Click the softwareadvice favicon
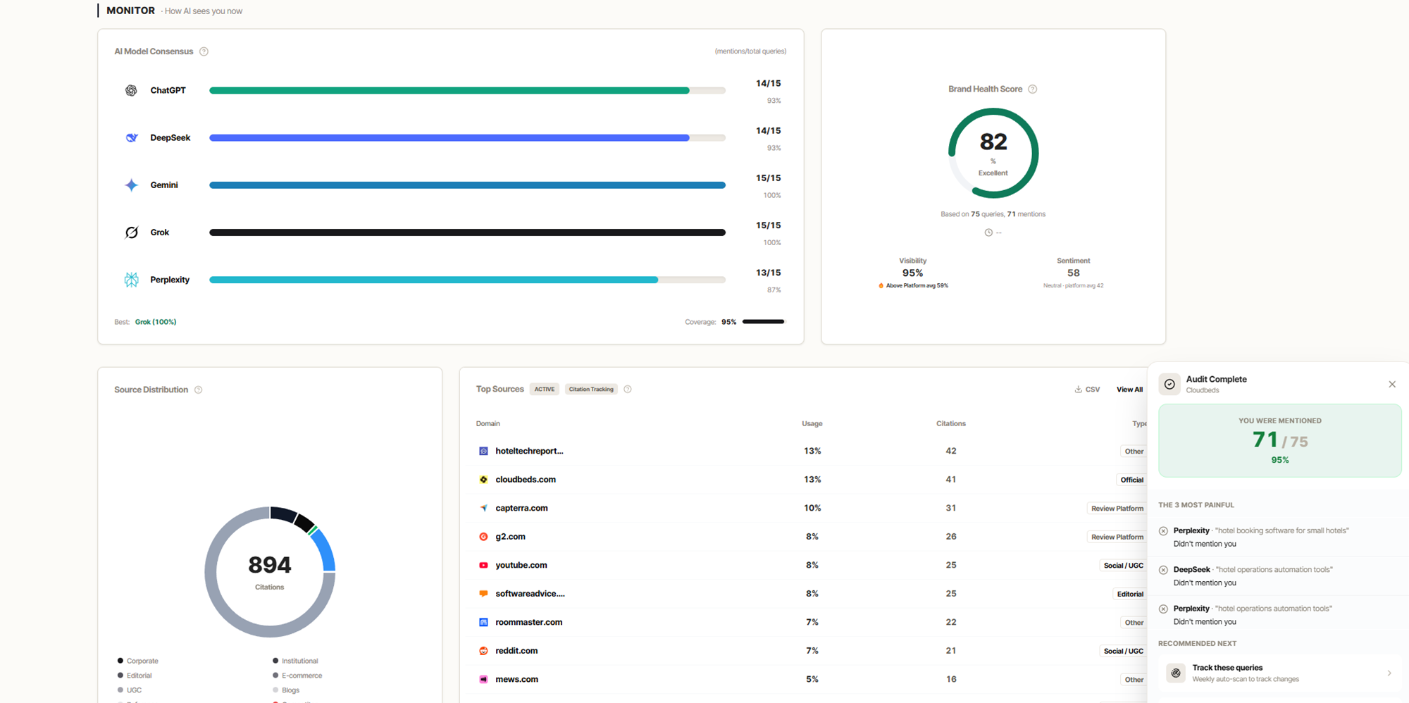Viewport: 1409px width, 703px height. [483, 594]
